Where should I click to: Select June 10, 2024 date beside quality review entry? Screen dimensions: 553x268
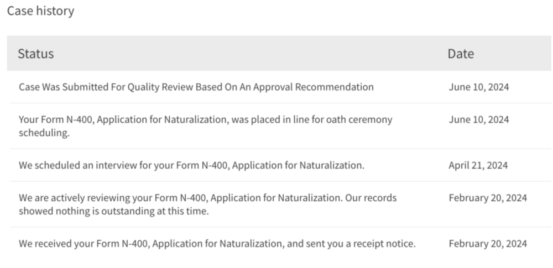478,87
